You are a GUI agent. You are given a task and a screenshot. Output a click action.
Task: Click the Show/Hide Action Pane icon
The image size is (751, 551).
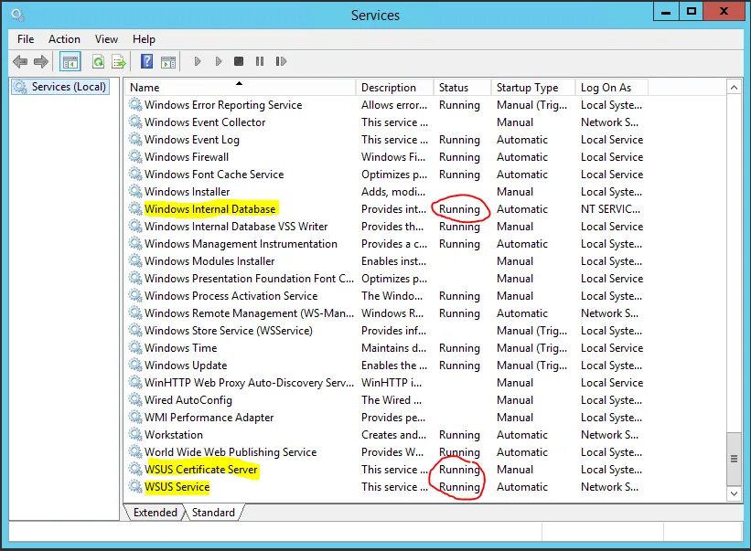pyautogui.click(x=168, y=62)
